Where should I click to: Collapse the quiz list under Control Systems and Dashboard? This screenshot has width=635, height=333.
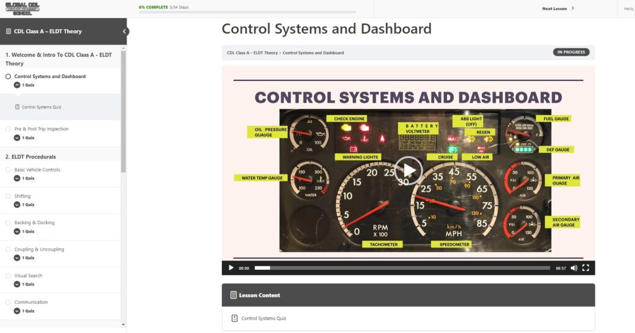(17, 85)
